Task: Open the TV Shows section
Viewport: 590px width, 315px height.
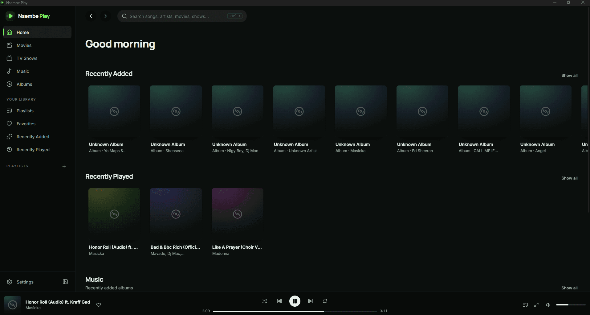Action: point(37,58)
